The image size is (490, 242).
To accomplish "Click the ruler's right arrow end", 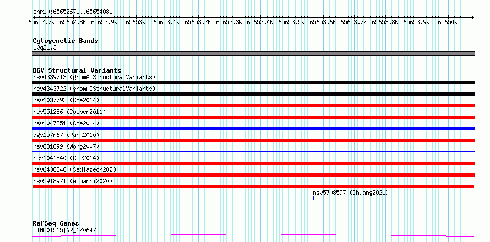I will [473, 17].
